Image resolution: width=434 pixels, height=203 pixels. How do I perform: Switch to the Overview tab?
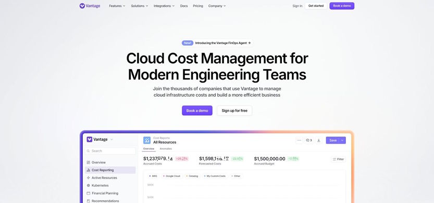(x=148, y=148)
